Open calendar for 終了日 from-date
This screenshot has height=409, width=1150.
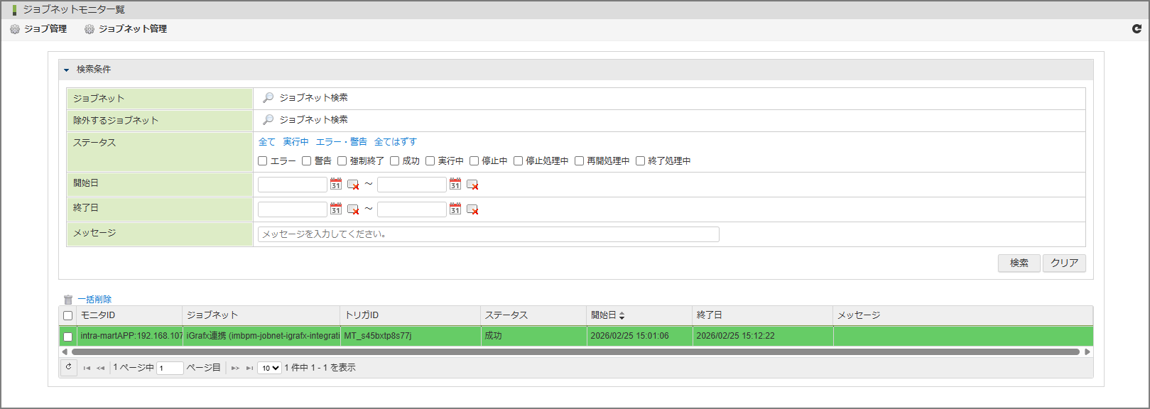[x=336, y=209]
